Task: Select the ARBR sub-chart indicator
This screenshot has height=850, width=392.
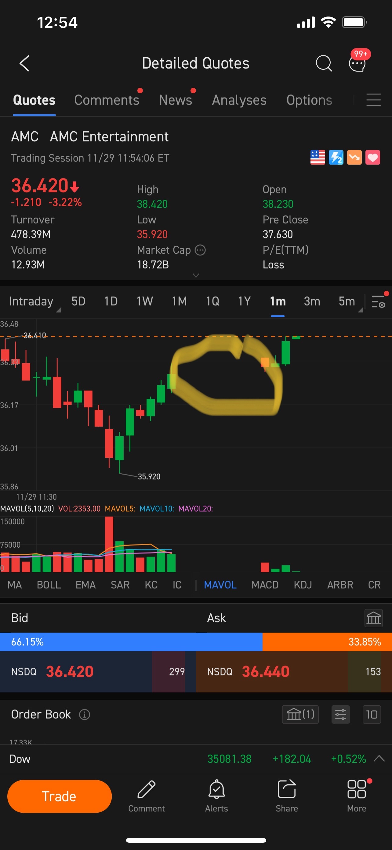Action: click(x=340, y=585)
